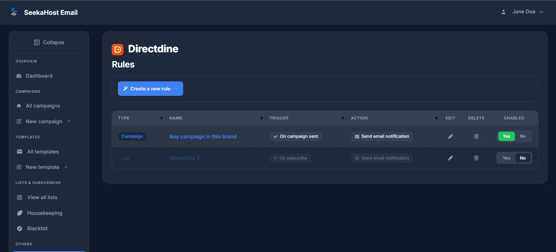The image size is (556, 252).
Task: Delete the DirectDine 2 rule
Action: click(476, 158)
